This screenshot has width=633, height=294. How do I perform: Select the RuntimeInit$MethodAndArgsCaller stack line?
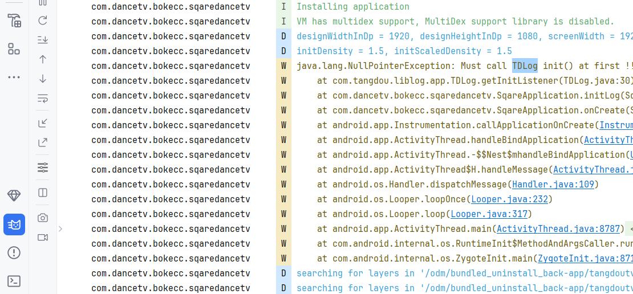click(x=474, y=244)
